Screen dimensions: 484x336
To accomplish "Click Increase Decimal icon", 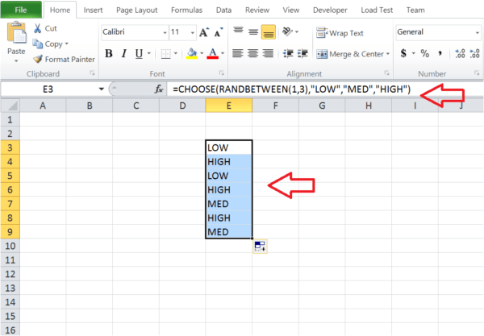I will (x=460, y=53).
